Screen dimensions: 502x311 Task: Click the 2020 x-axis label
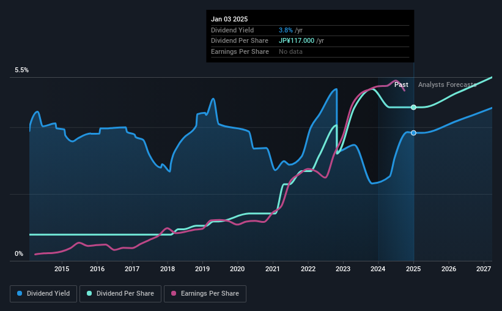pyautogui.click(x=237, y=269)
